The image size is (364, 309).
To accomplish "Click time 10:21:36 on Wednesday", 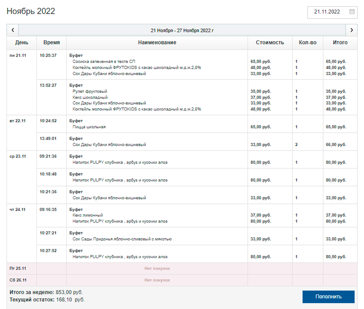I will pos(48,192).
